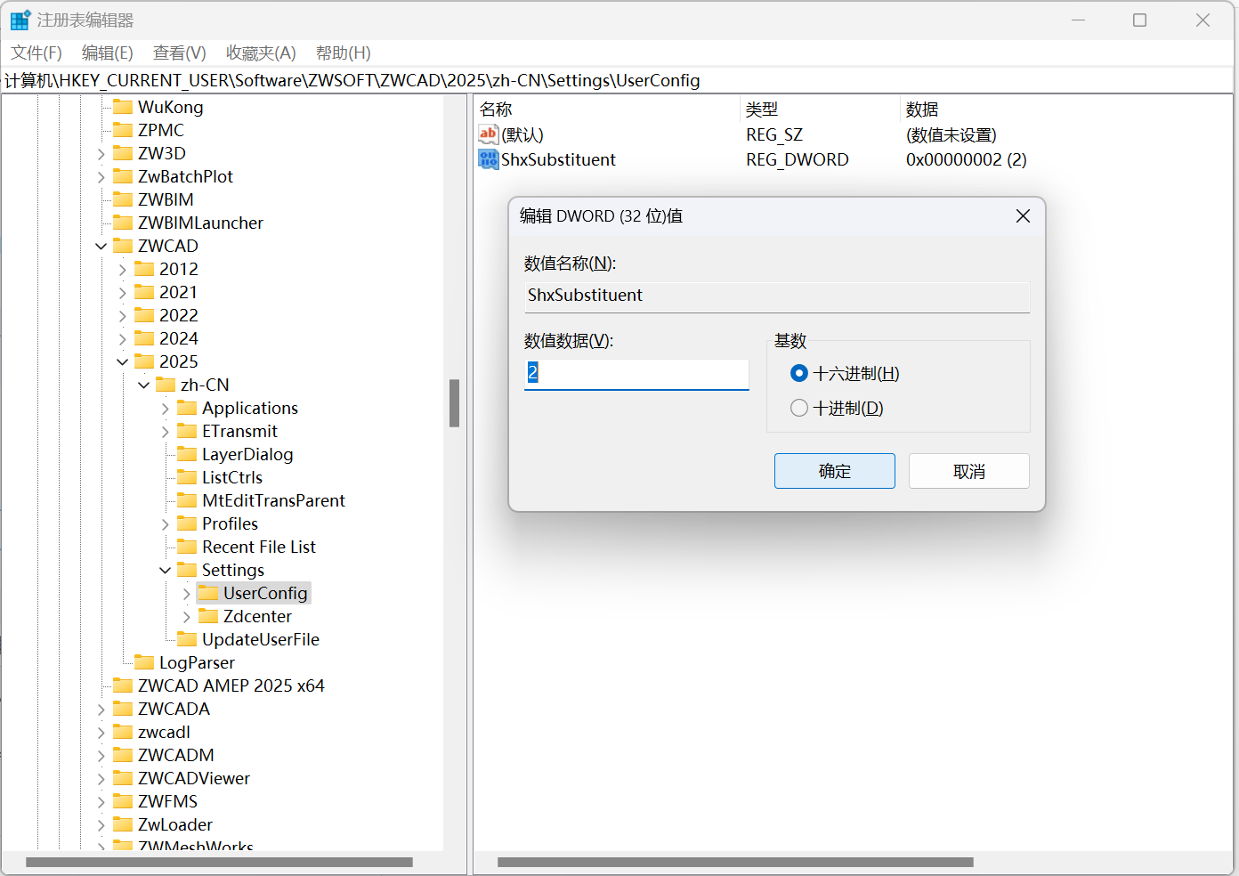Click the (默认) string value icon

[x=489, y=134]
